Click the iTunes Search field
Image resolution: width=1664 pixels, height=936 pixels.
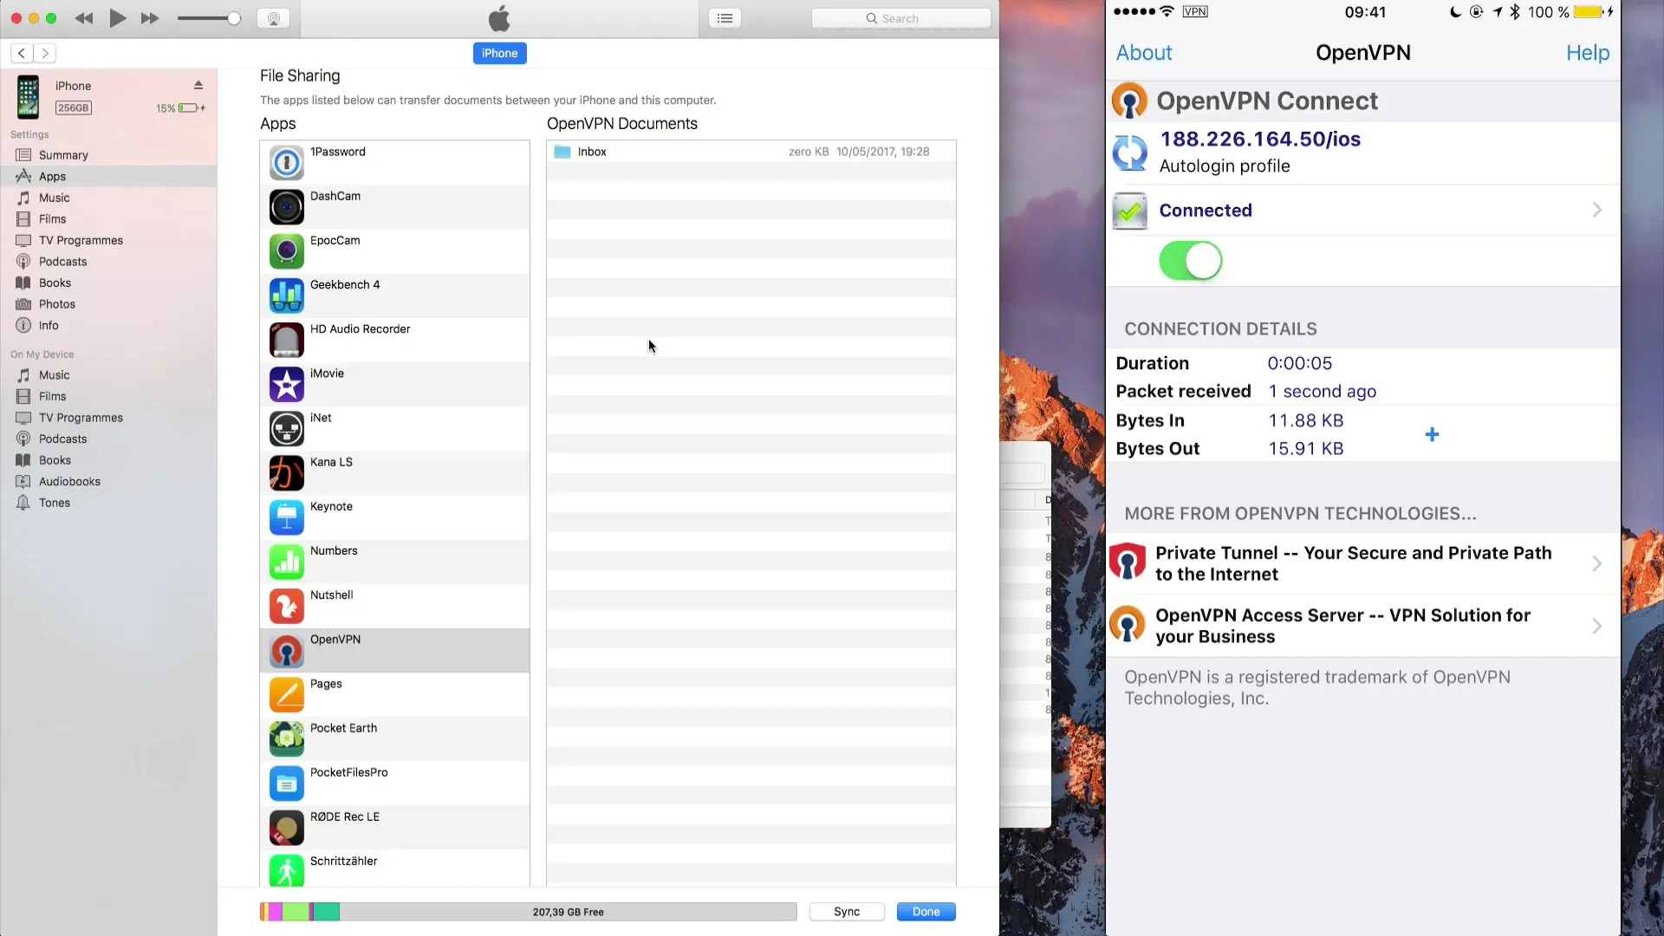click(x=900, y=18)
